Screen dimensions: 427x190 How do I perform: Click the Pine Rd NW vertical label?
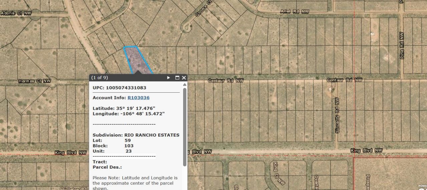click(402, 45)
